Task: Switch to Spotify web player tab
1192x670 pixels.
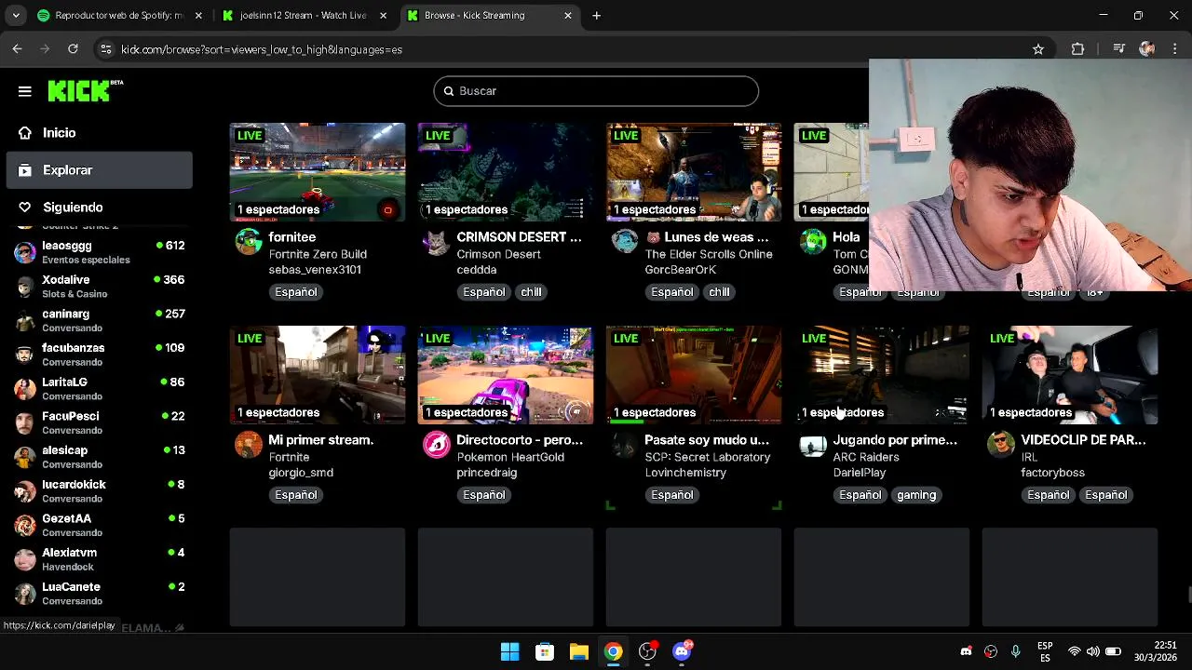Action: [120, 16]
